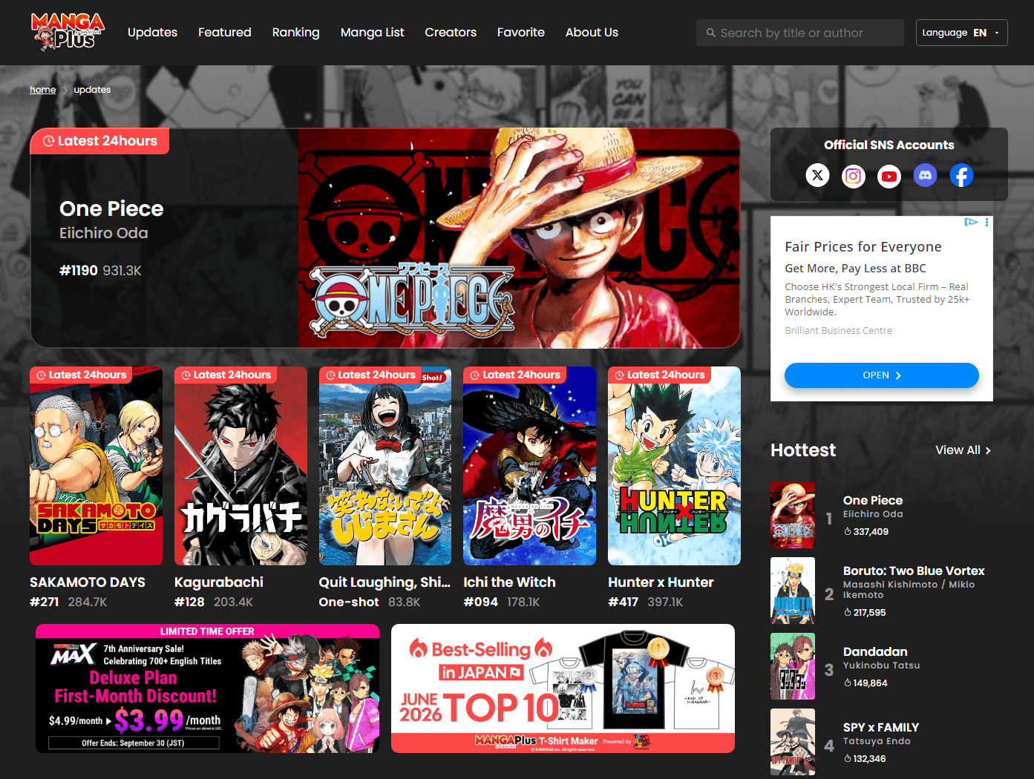
Task: Click the OPEN button in the ad
Action: coord(881,375)
